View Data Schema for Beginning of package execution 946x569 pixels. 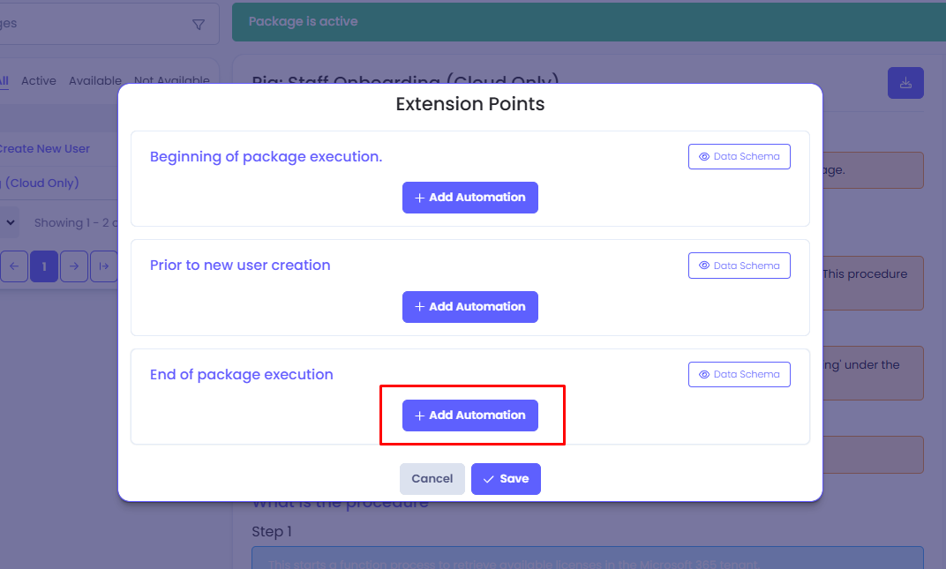[x=740, y=156]
